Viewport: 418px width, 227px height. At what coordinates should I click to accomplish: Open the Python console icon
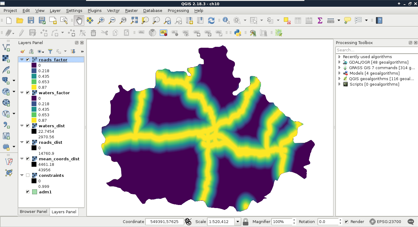click(x=238, y=33)
